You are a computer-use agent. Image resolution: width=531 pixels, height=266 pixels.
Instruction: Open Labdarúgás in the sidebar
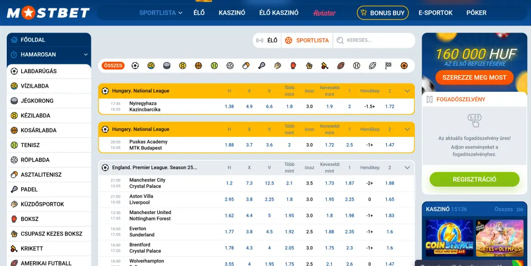coord(49,71)
